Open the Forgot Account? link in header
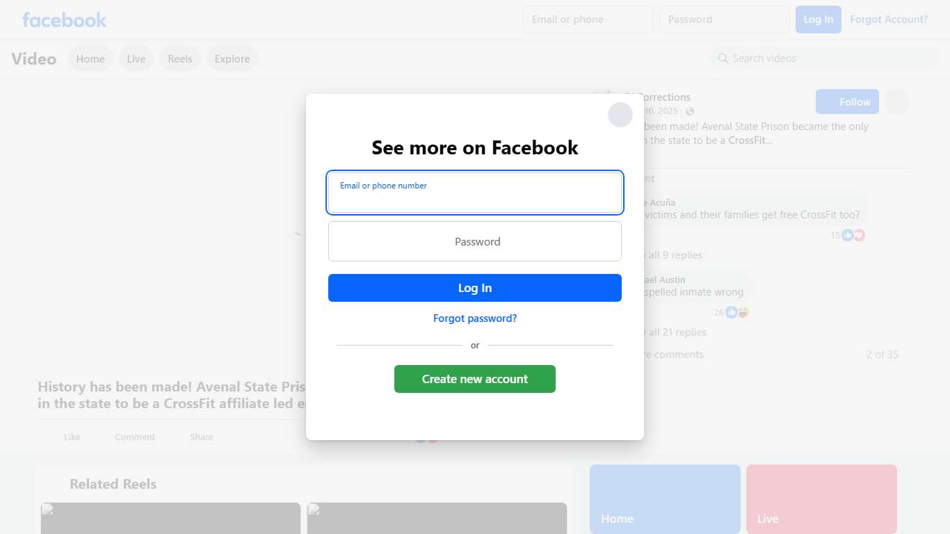The width and height of the screenshot is (950, 534). tap(889, 19)
